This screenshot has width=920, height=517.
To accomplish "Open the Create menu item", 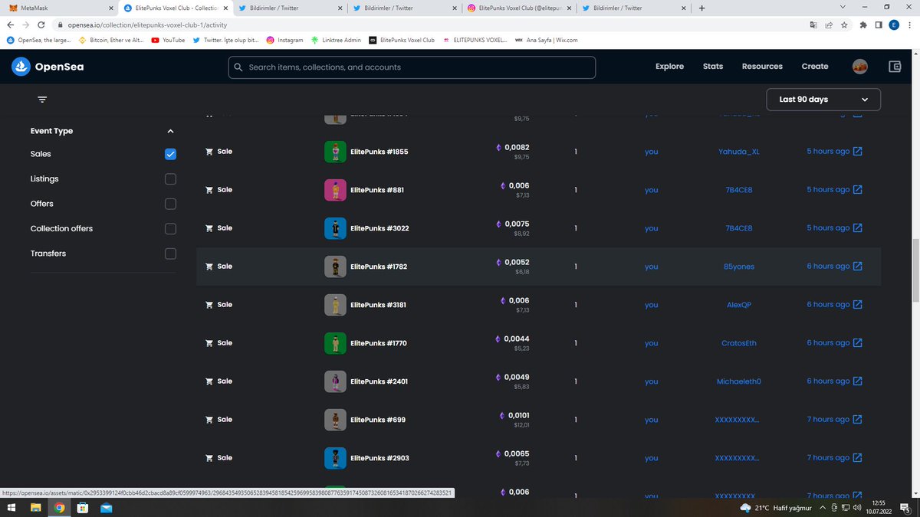I will pos(815,67).
